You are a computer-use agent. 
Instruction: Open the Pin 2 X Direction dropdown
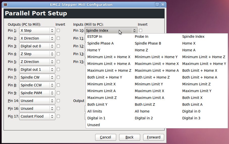click(x=37, y=38)
